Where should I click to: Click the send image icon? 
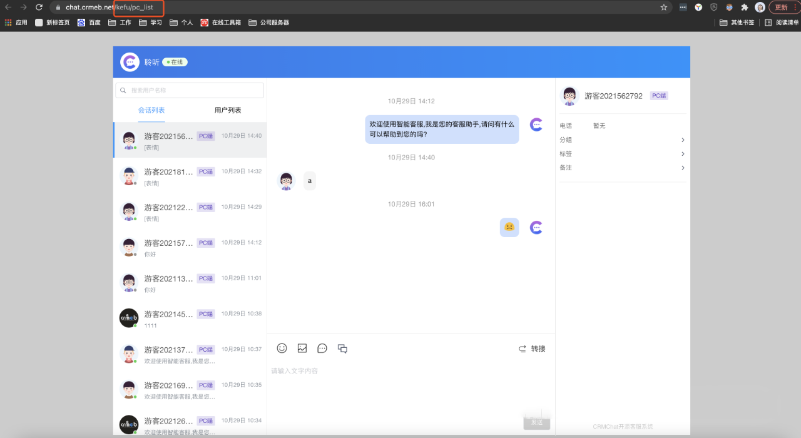click(x=302, y=349)
